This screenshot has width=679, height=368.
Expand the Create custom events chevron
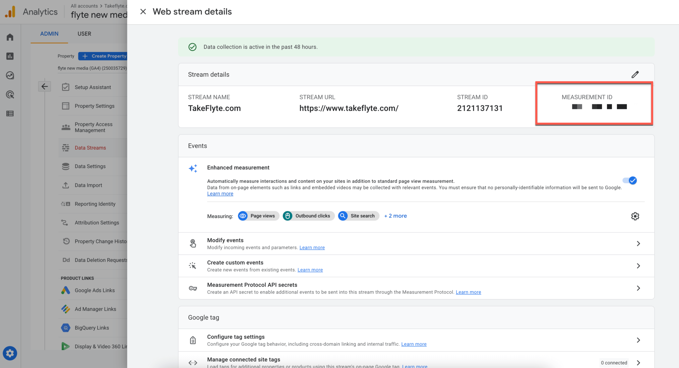coord(638,266)
